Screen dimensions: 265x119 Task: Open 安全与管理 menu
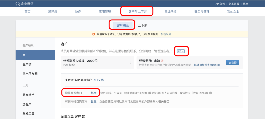point(202,12)
